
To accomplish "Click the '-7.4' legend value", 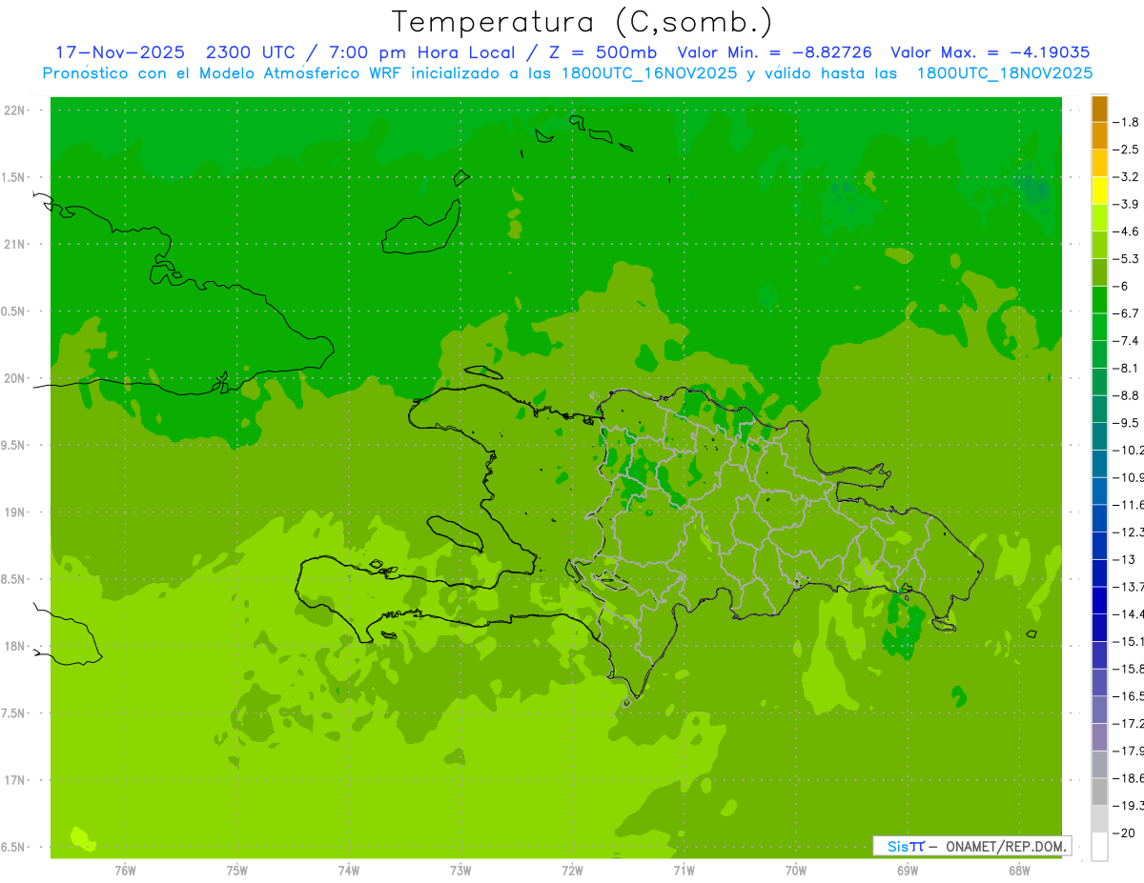I will pos(1127,341).
